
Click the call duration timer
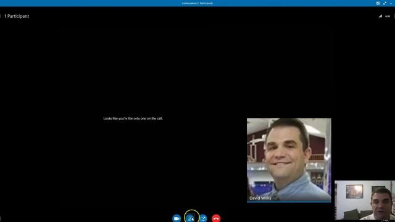388,17
